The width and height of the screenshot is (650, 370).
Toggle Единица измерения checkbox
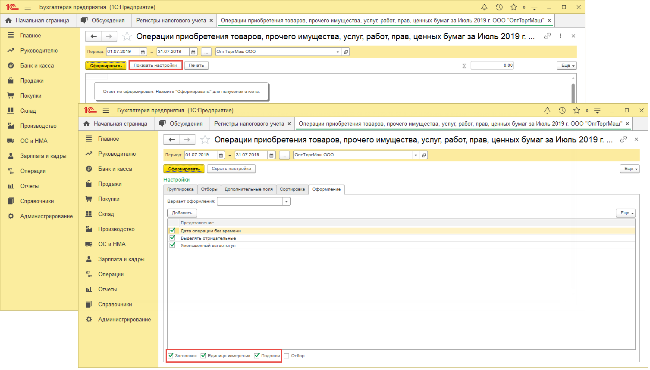coord(204,355)
